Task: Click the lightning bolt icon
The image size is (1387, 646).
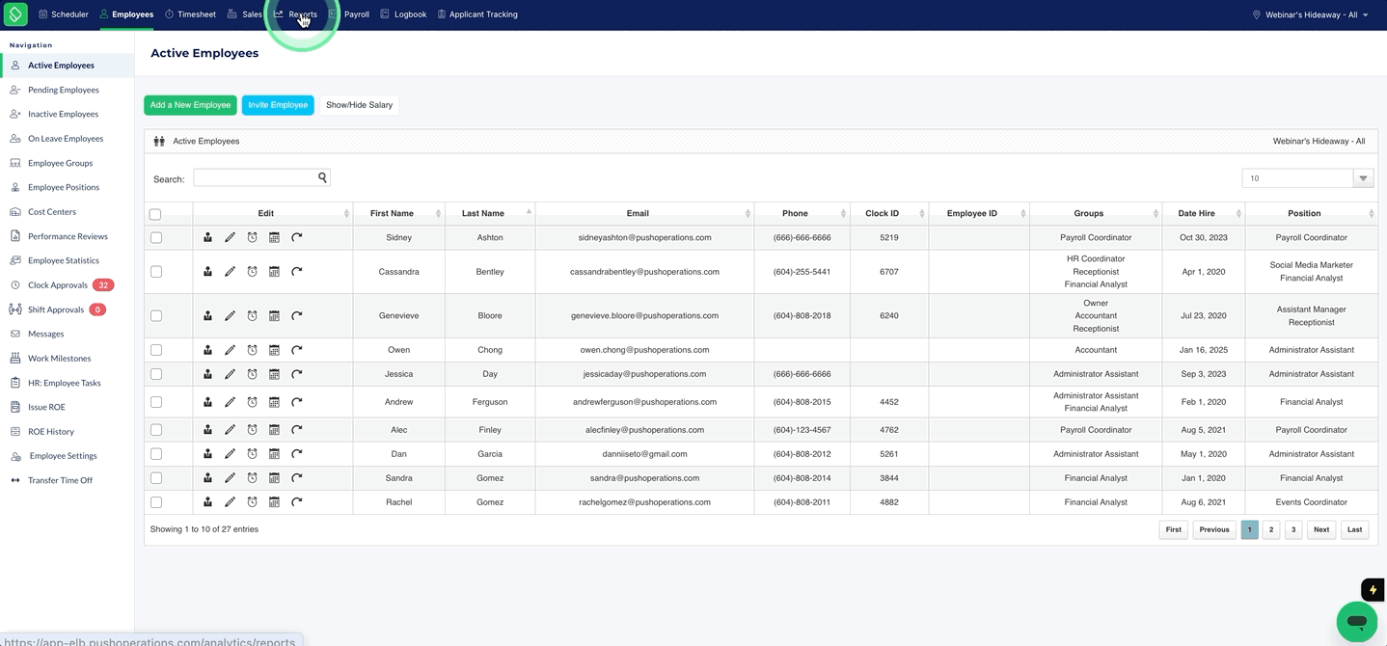Action: (1373, 590)
